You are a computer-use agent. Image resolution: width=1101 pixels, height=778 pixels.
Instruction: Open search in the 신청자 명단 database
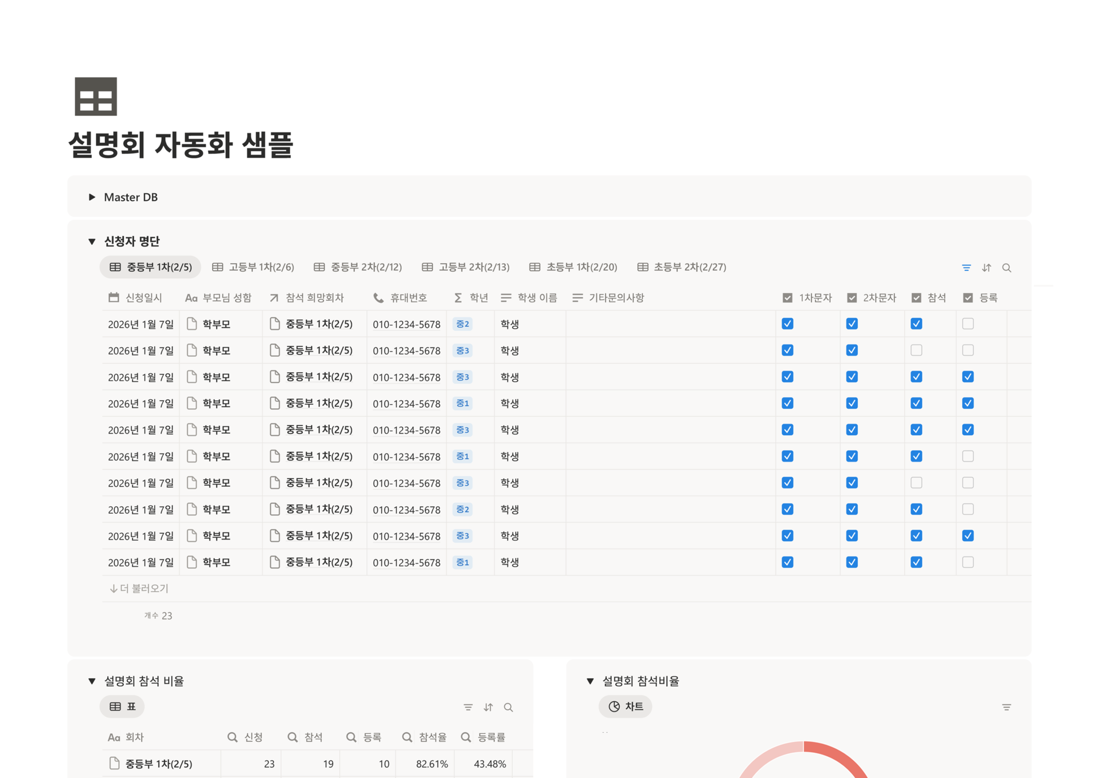[x=1007, y=267]
